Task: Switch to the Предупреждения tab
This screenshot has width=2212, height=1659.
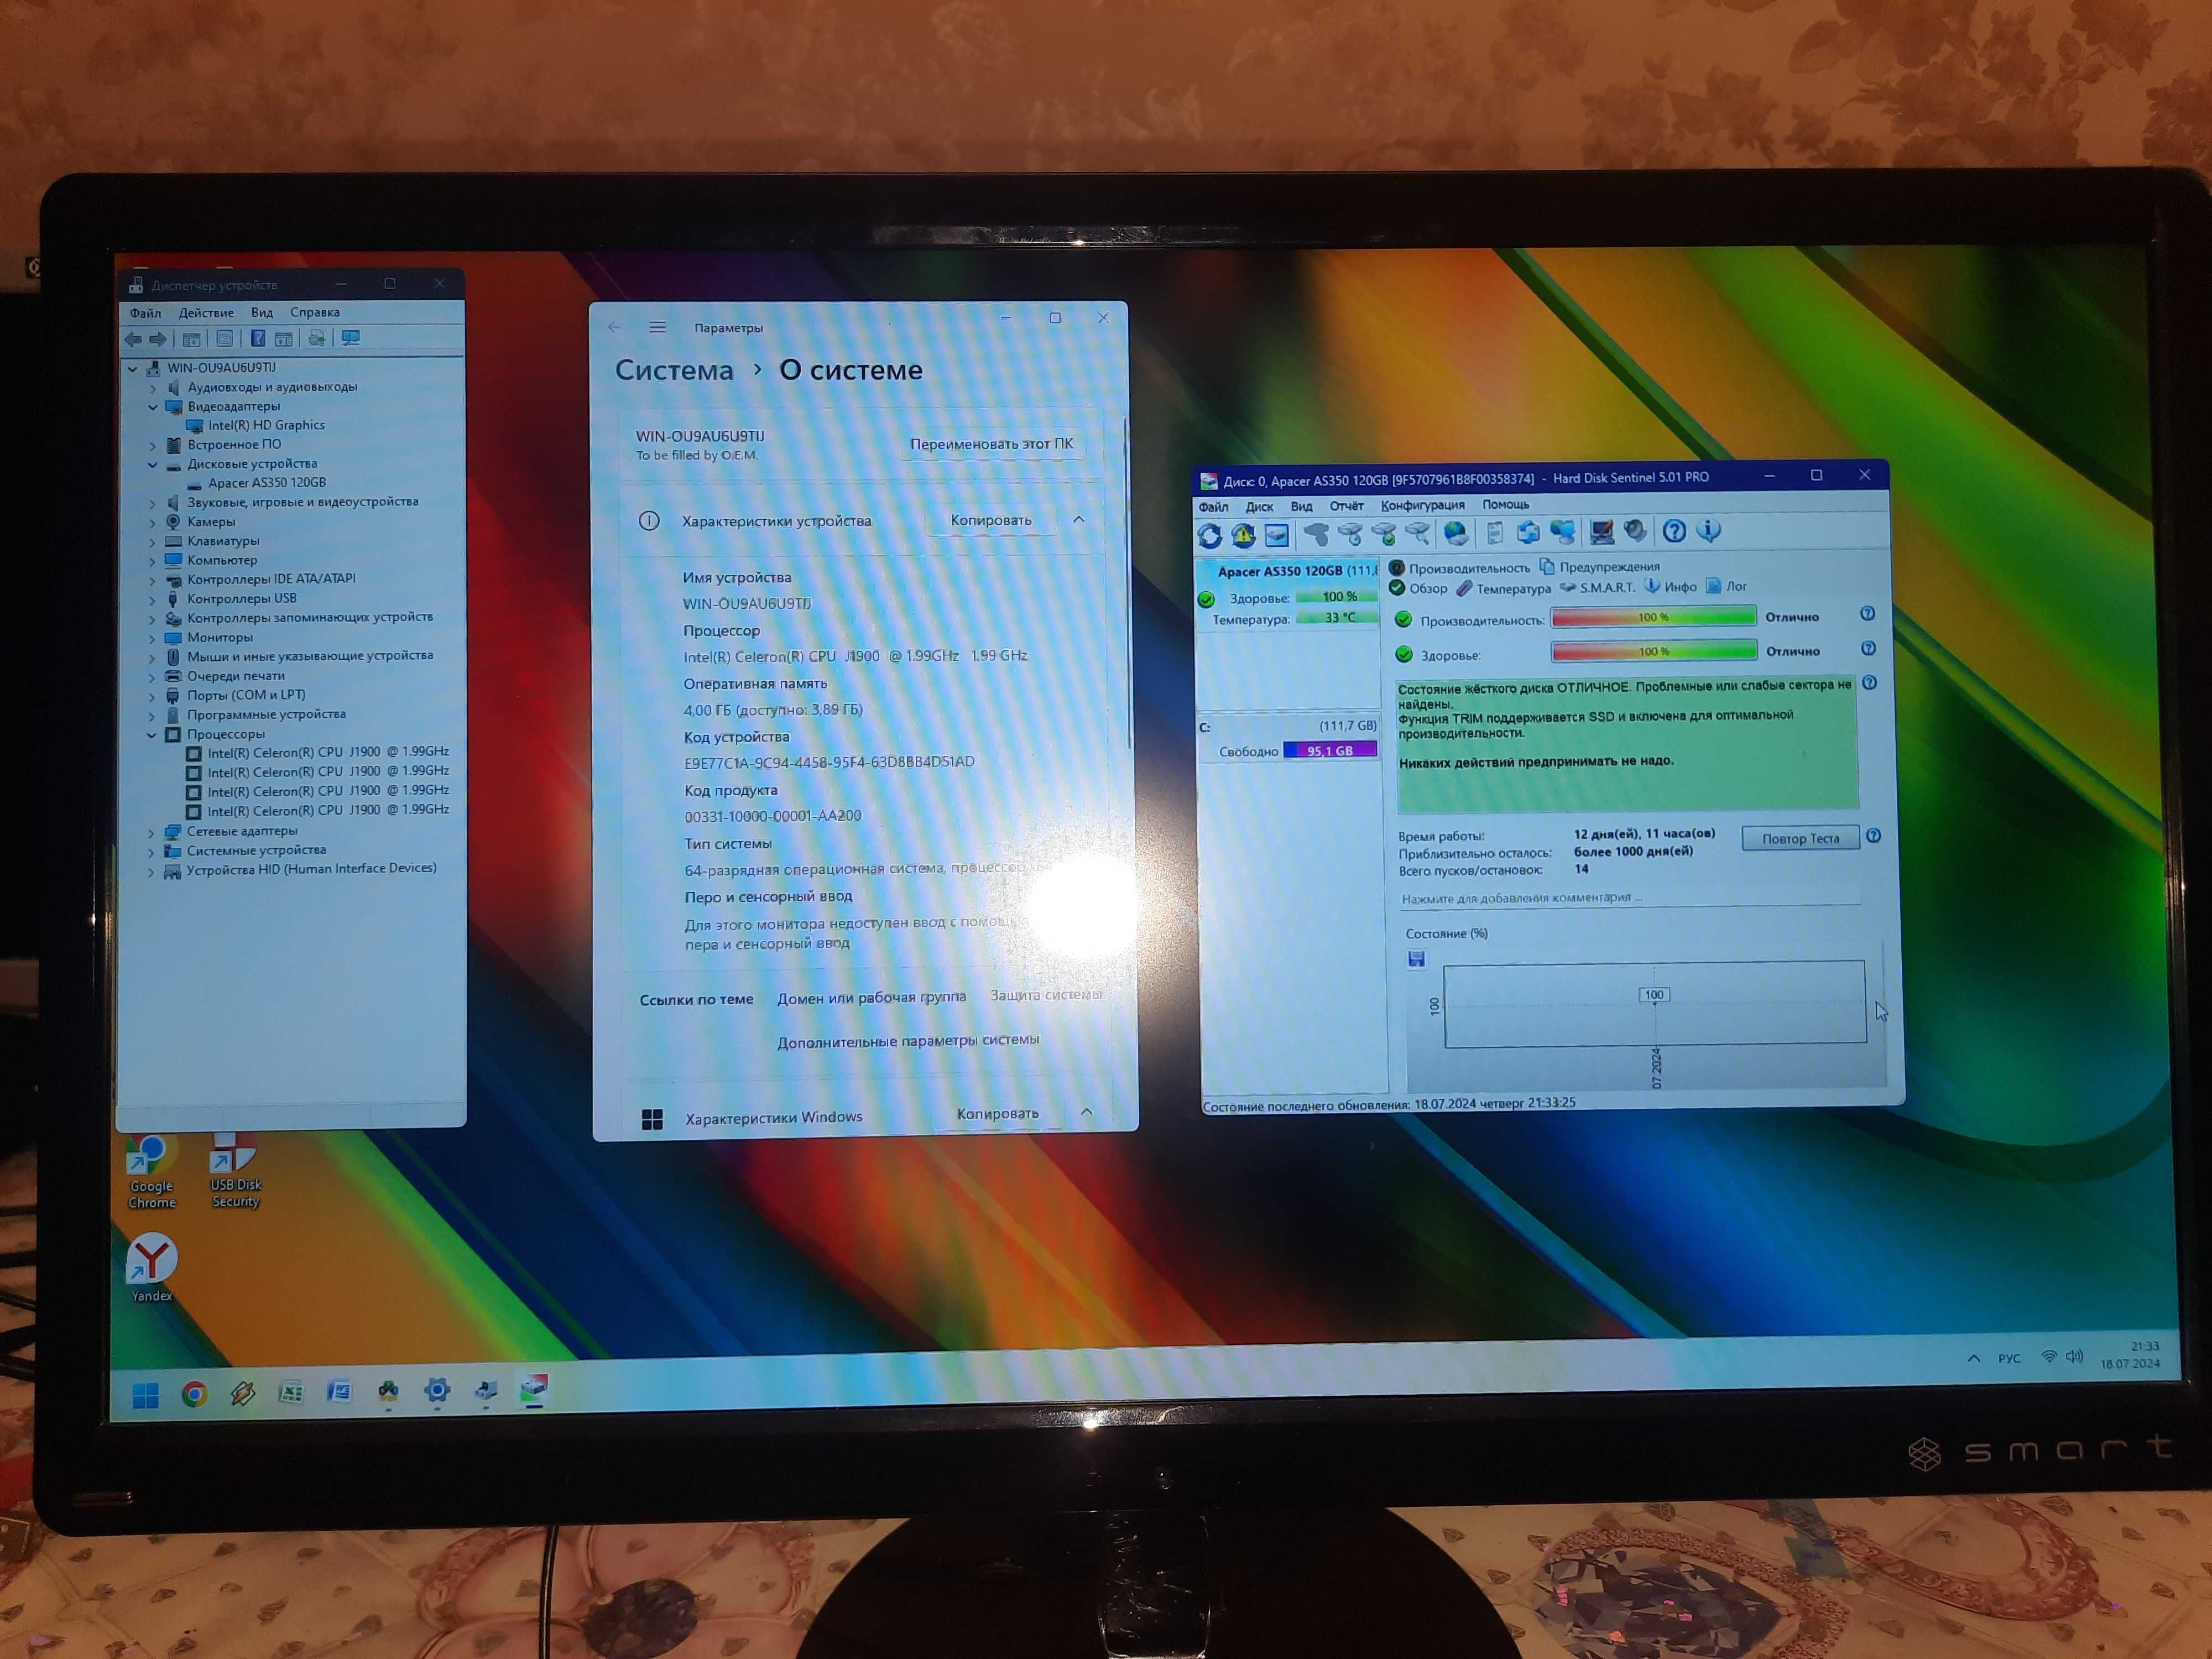Action: coord(1601,566)
